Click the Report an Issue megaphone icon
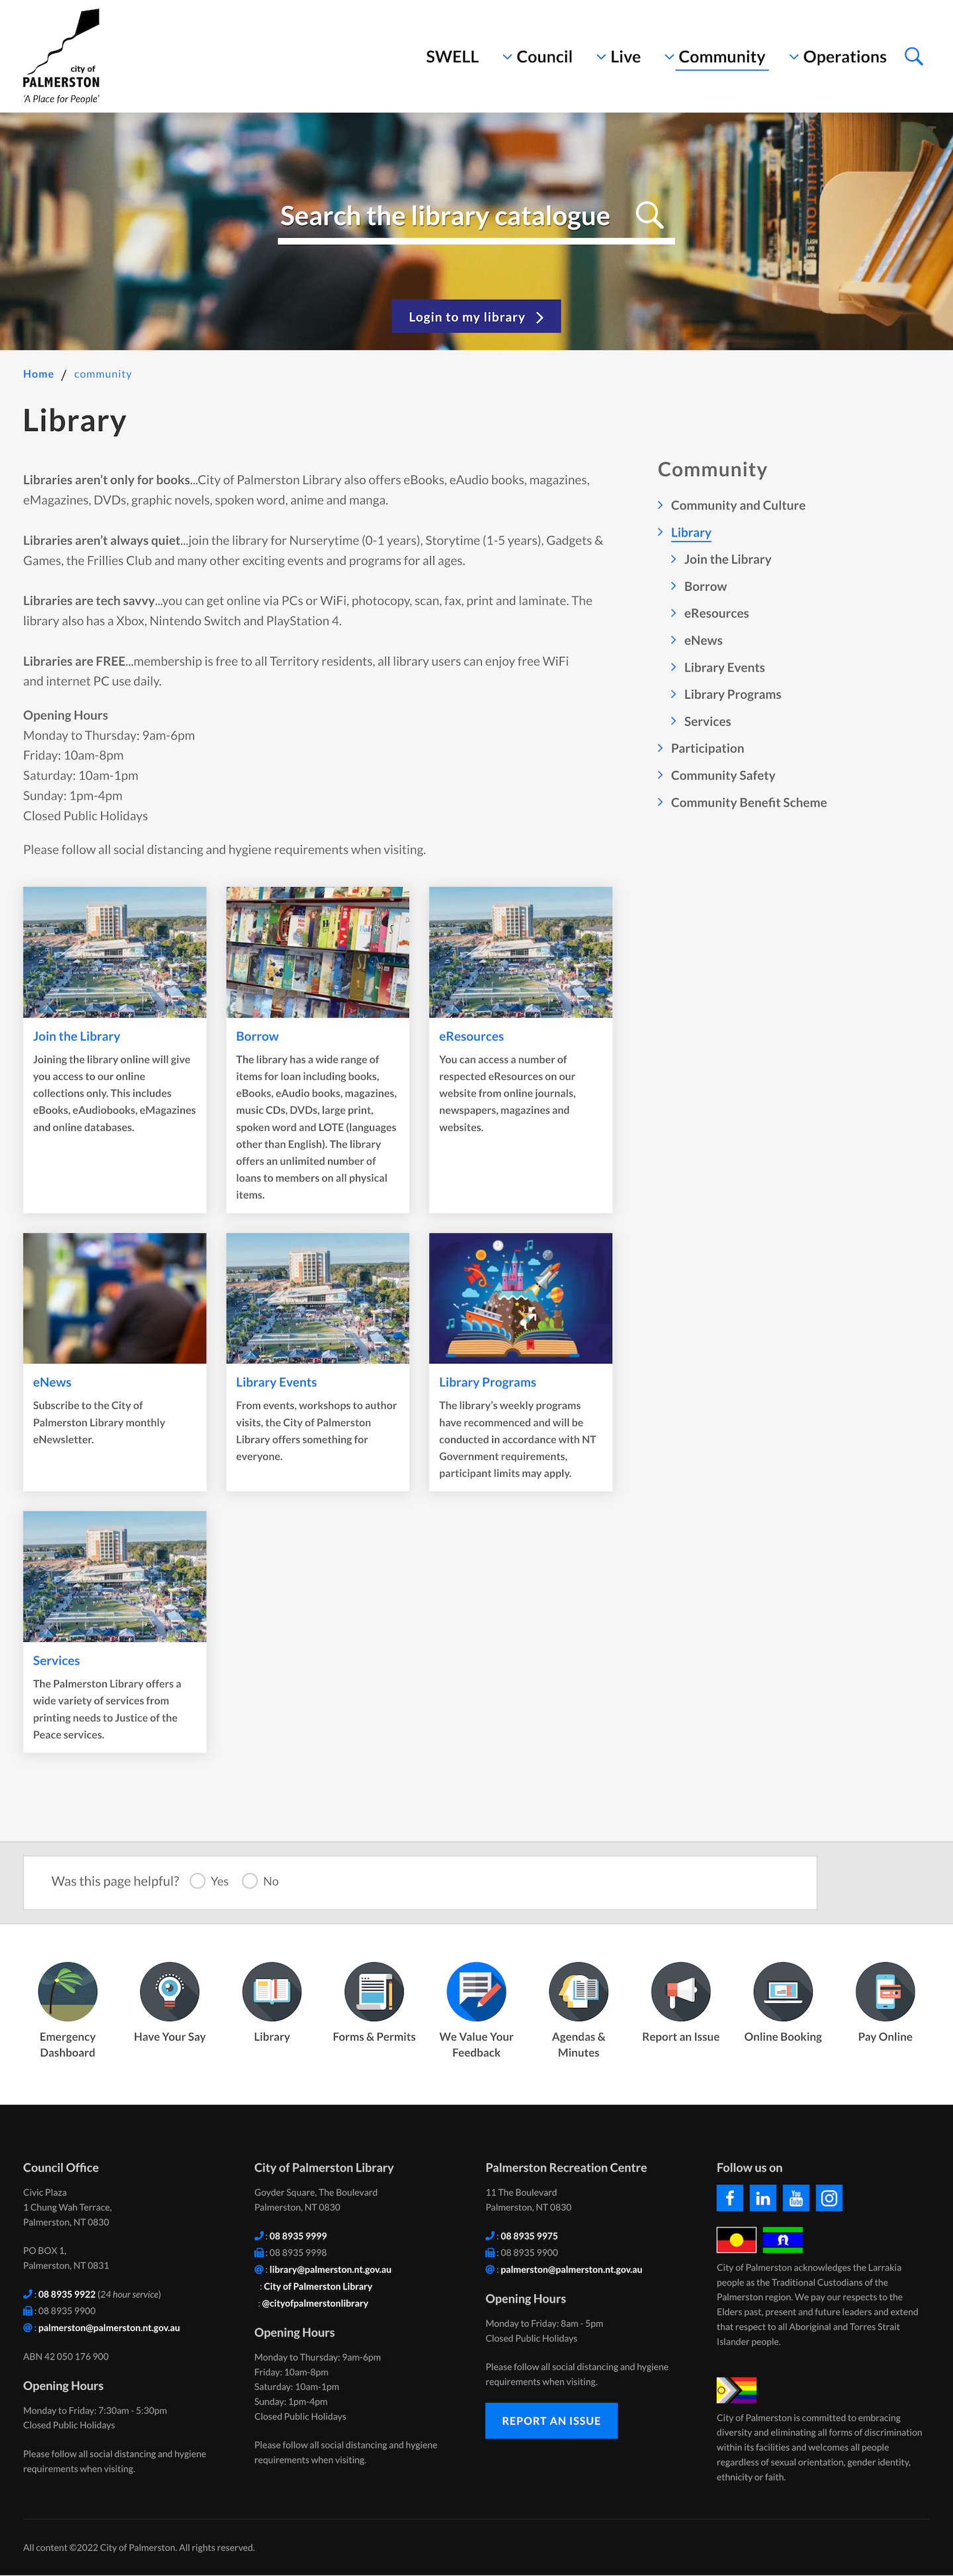 680,1990
